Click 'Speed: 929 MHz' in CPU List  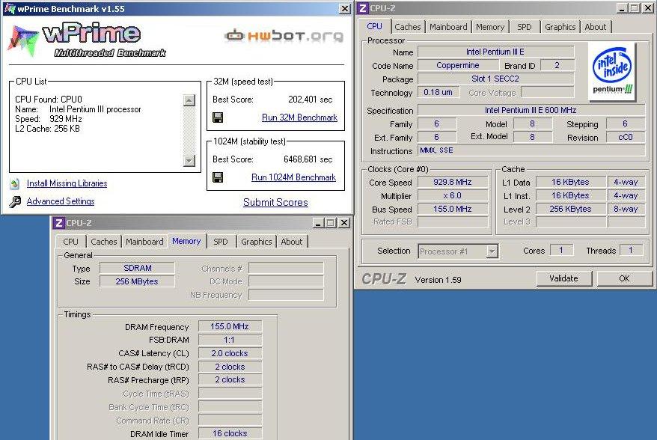[x=49, y=119]
